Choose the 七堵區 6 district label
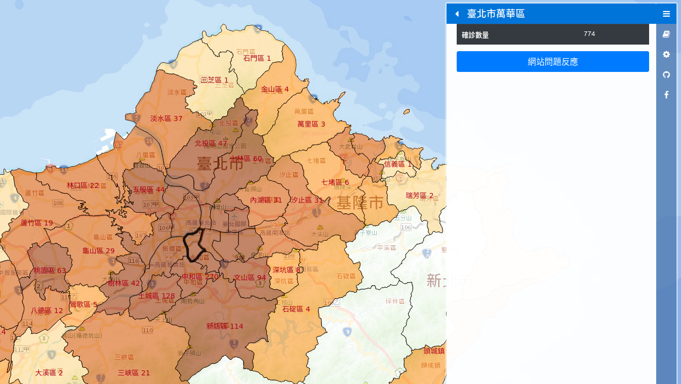 [x=335, y=182]
